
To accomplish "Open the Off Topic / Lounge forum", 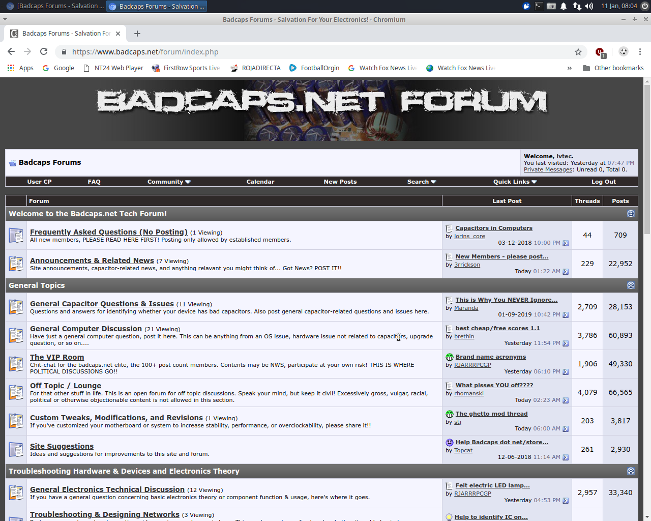I will 66,386.
